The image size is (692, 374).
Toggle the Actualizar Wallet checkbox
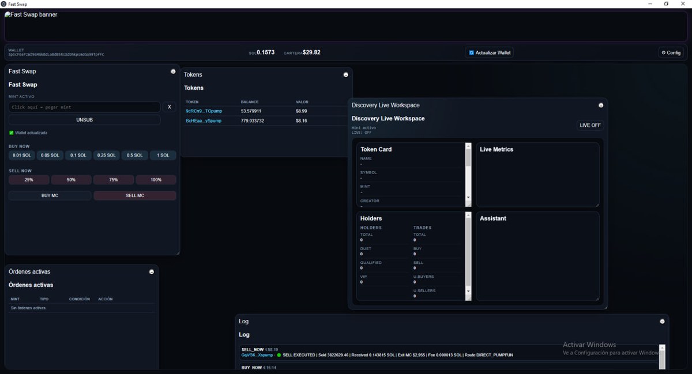[471, 52]
